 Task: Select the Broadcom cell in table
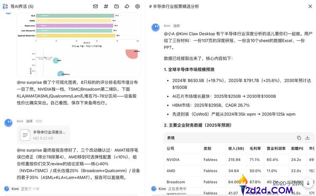(176, 182)
